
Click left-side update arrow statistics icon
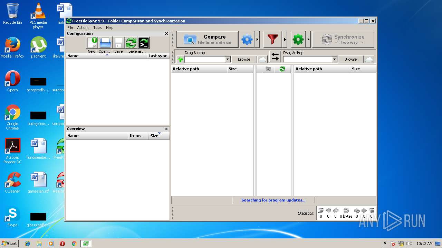point(328,210)
